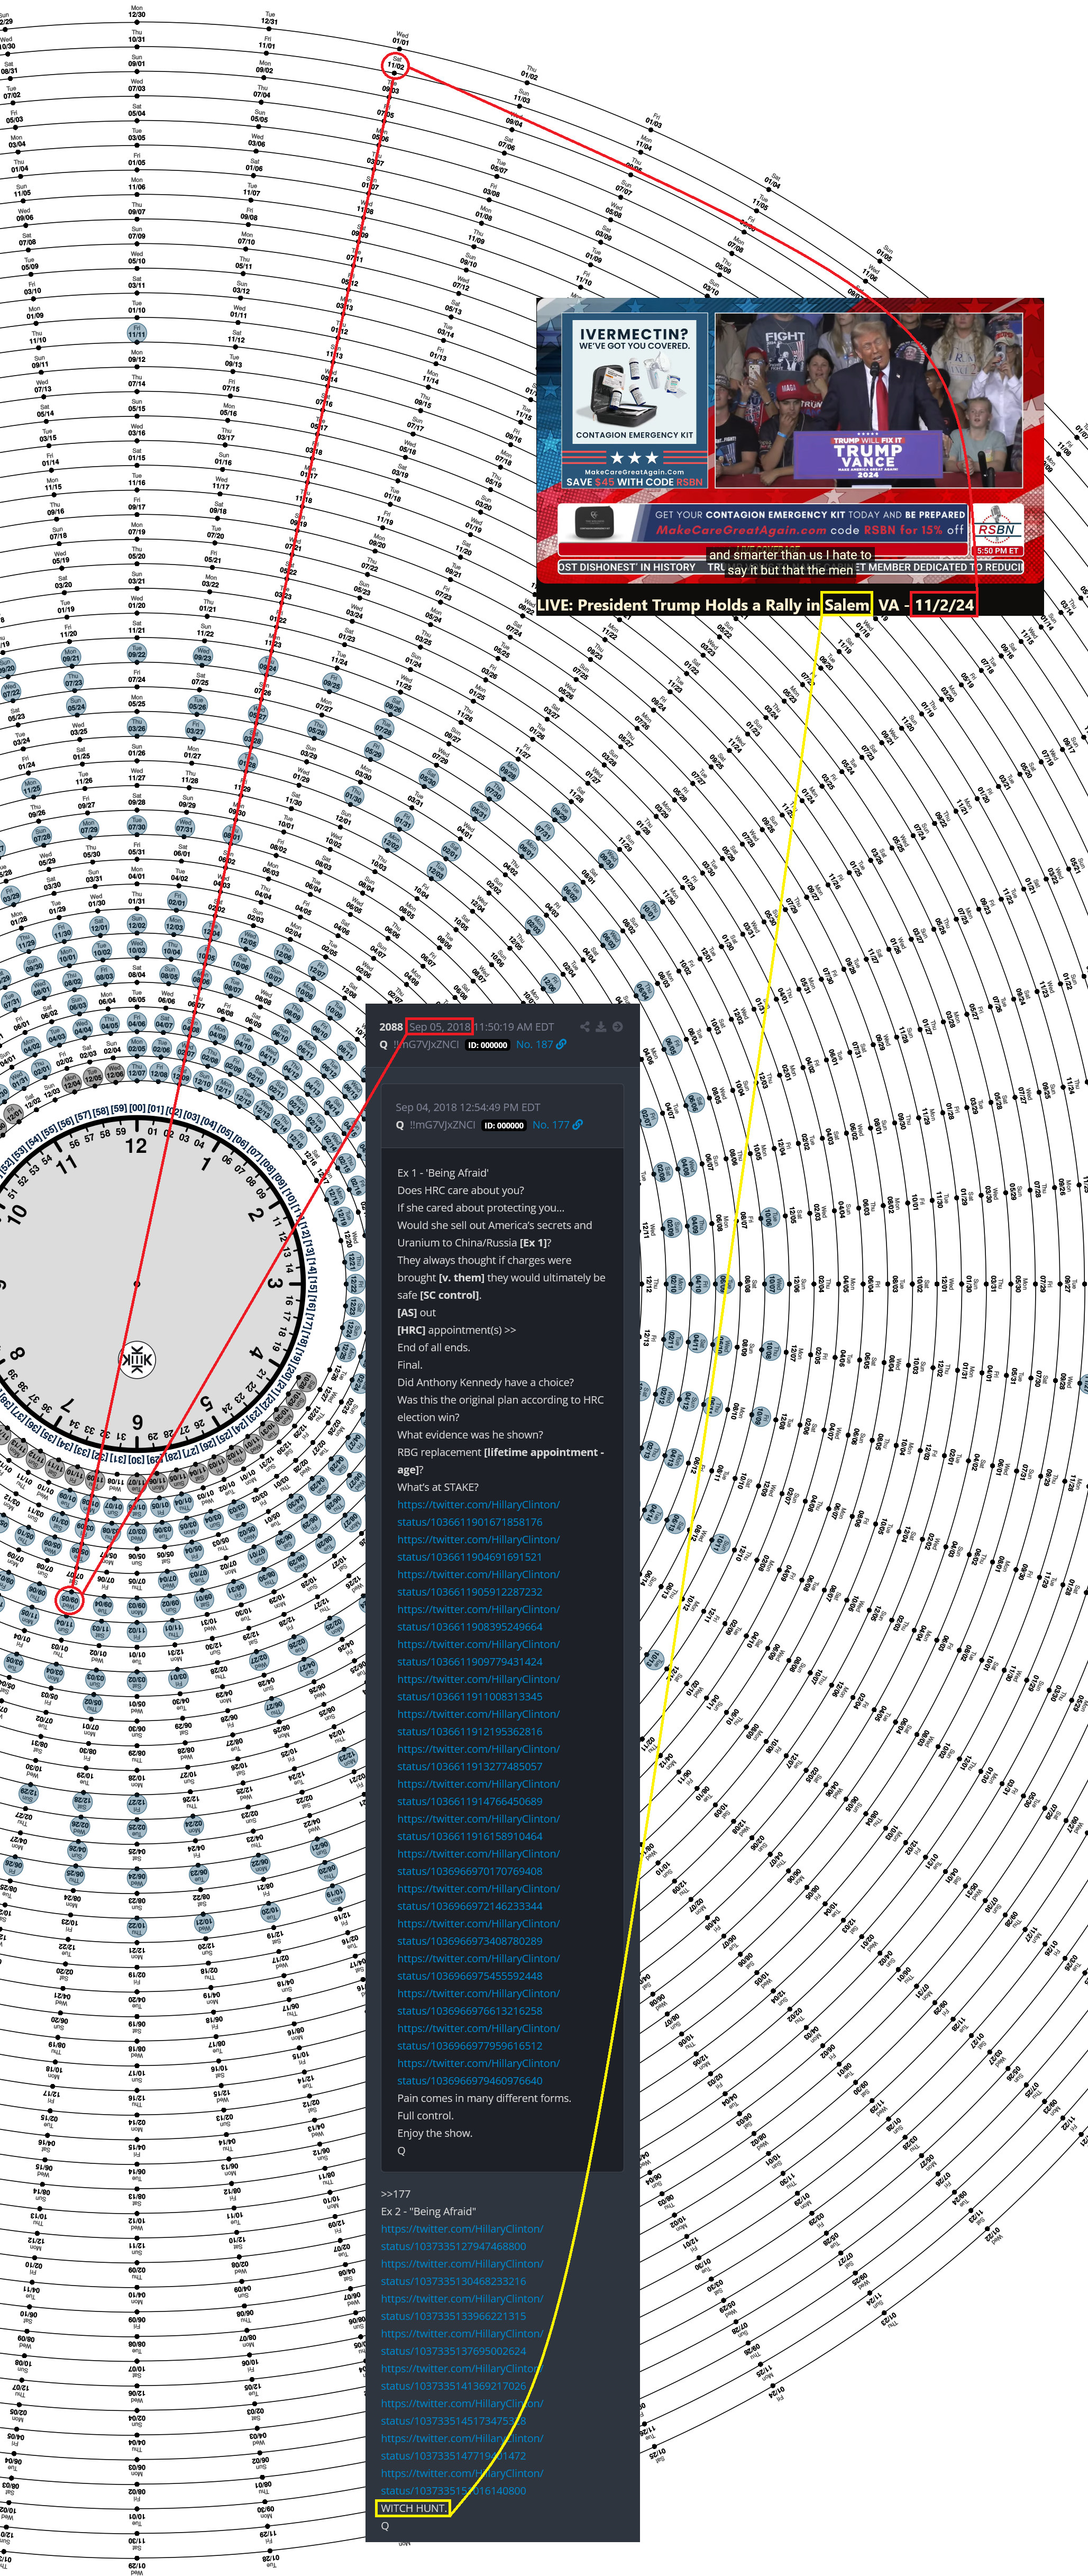
Task: Click the download icon on post 2088
Action: point(601,1026)
